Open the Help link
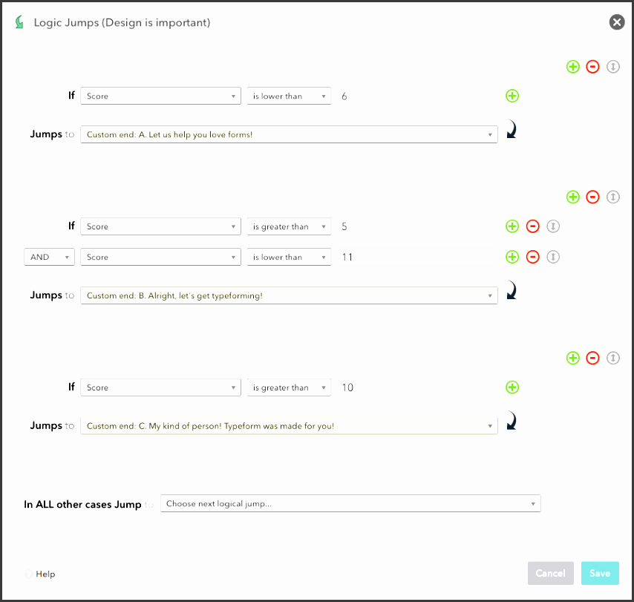The width and height of the screenshot is (634, 602). [45, 574]
